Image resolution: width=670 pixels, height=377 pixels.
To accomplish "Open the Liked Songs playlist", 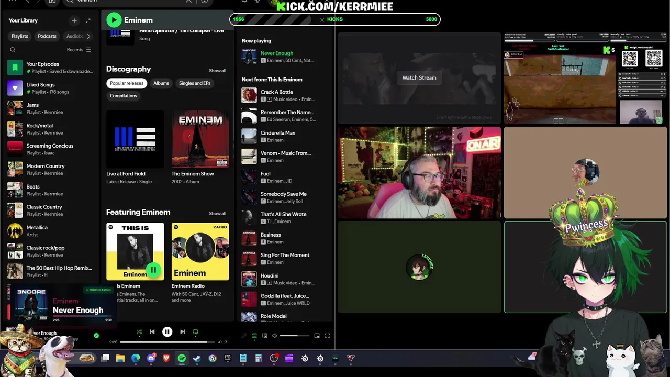I will (x=50, y=88).
